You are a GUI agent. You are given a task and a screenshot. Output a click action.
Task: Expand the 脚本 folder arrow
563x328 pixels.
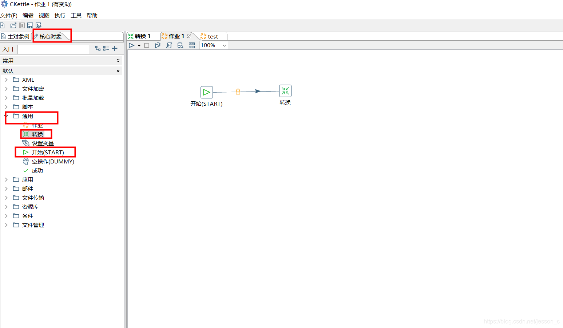pos(6,107)
